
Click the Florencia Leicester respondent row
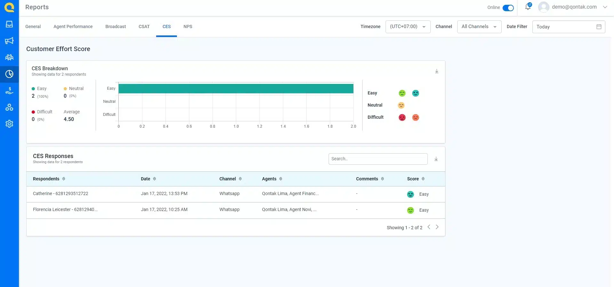tap(236, 210)
